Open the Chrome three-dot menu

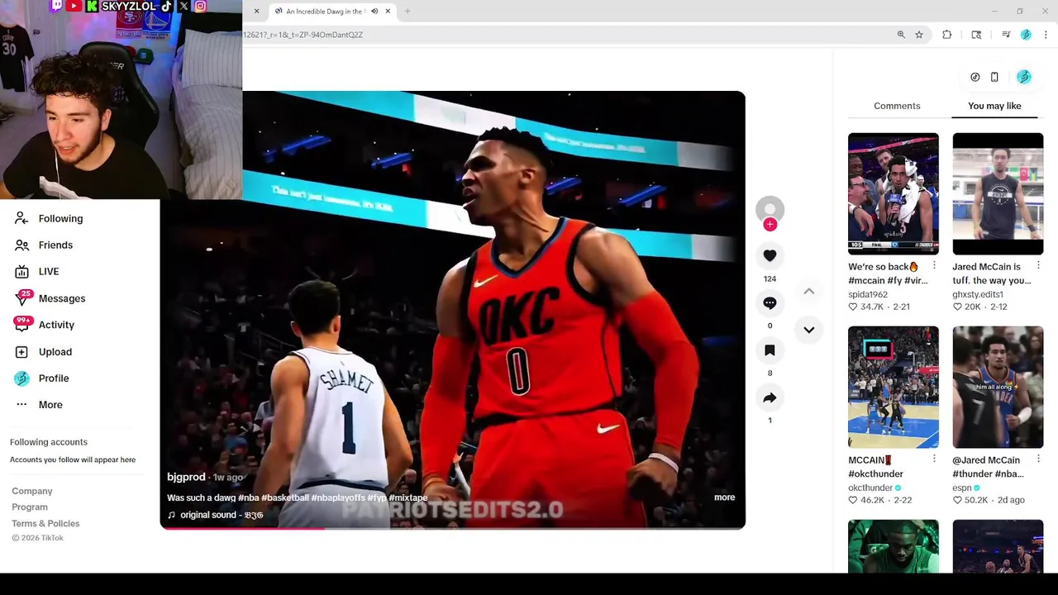(1046, 35)
